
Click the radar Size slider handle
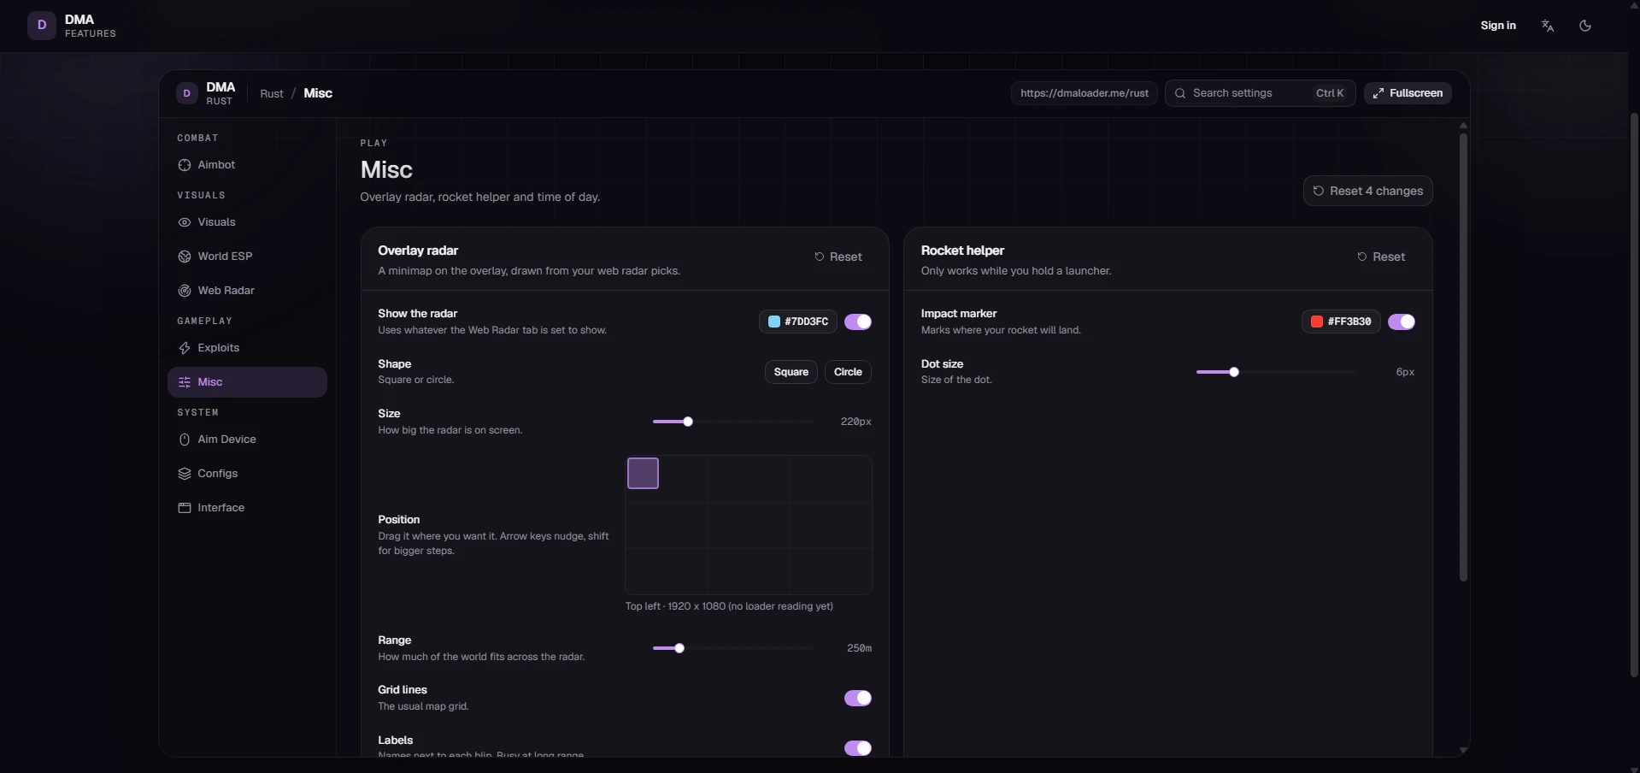tap(688, 422)
